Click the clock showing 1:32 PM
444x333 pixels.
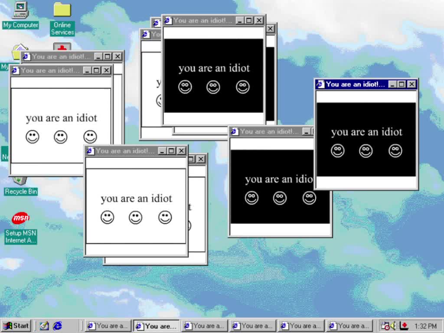click(x=425, y=325)
